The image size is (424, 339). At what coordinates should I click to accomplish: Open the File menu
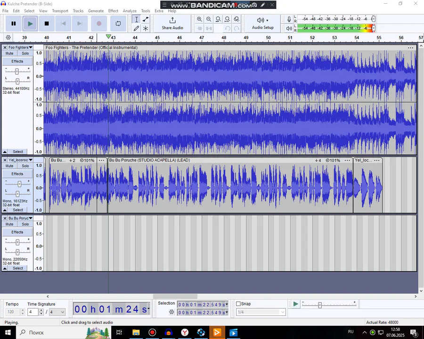[x=5, y=11]
